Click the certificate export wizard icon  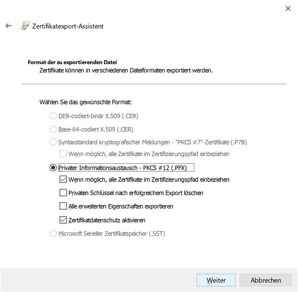[24, 26]
